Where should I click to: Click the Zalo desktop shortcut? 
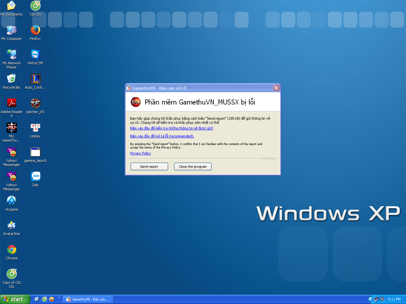pyautogui.click(x=36, y=179)
